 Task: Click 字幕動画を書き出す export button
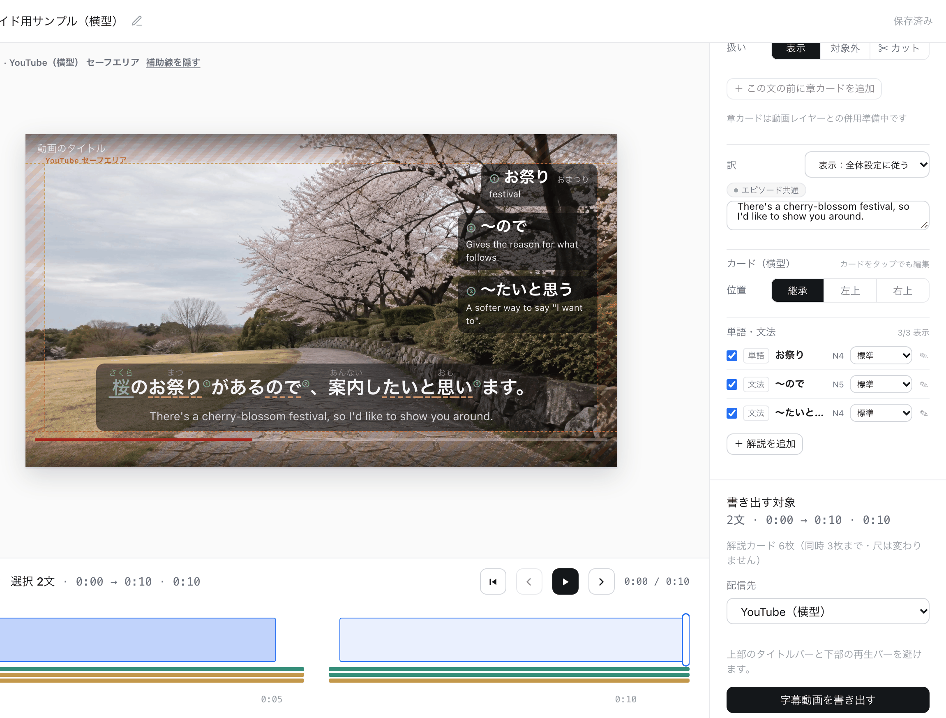coord(828,699)
